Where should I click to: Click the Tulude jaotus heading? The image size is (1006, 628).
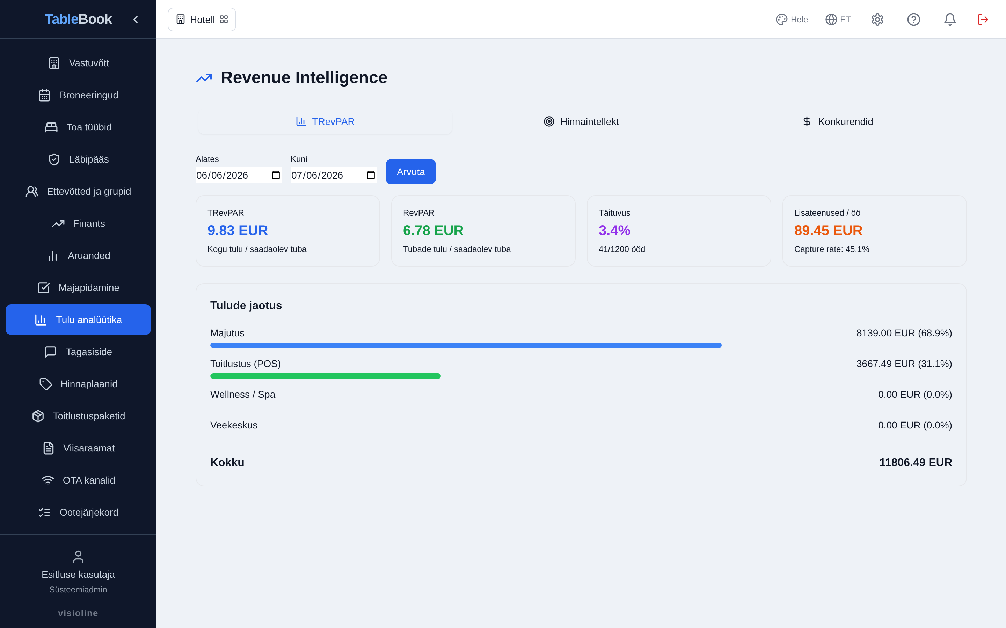(x=246, y=305)
